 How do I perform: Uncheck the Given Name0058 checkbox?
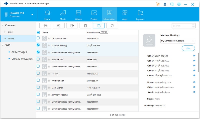pos(38,52)
